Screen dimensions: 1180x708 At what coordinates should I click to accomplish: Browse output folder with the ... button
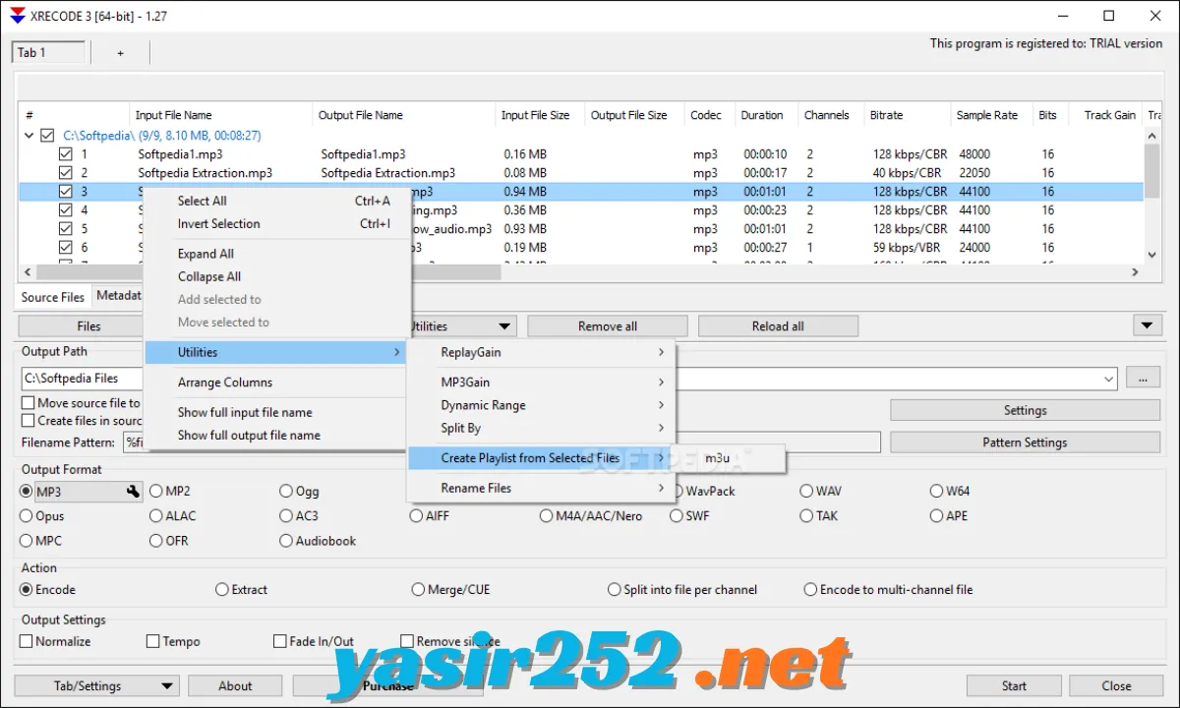pyautogui.click(x=1143, y=379)
